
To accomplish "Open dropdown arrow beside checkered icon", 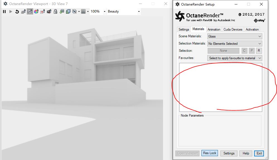I will click(88, 12).
